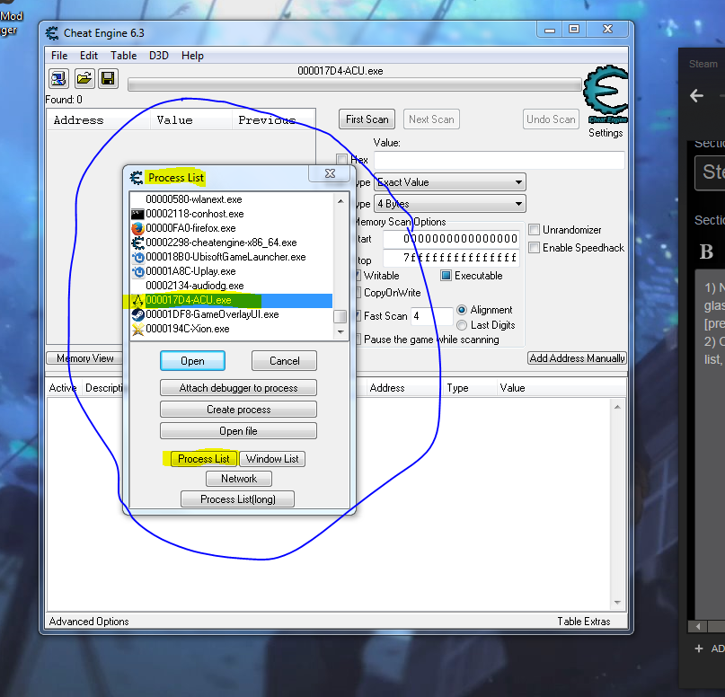Click the Network button

pyautogui.click(x=239, y=479)
